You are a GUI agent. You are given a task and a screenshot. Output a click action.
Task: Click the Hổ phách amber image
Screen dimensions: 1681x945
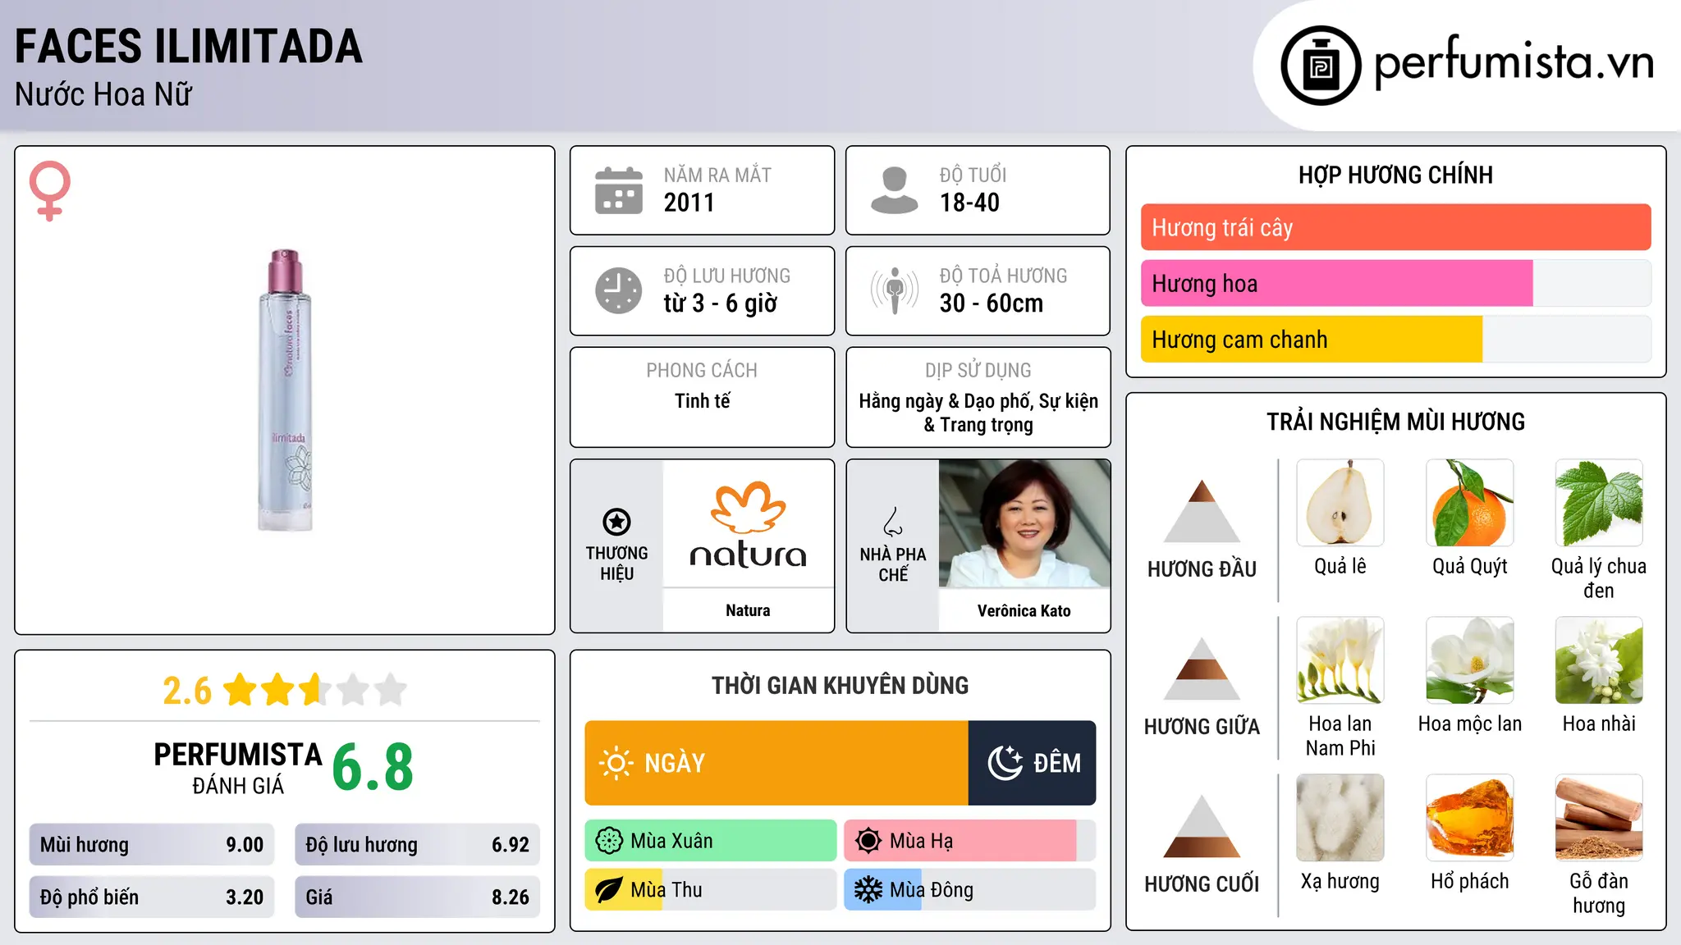(x=1470, y=818)
